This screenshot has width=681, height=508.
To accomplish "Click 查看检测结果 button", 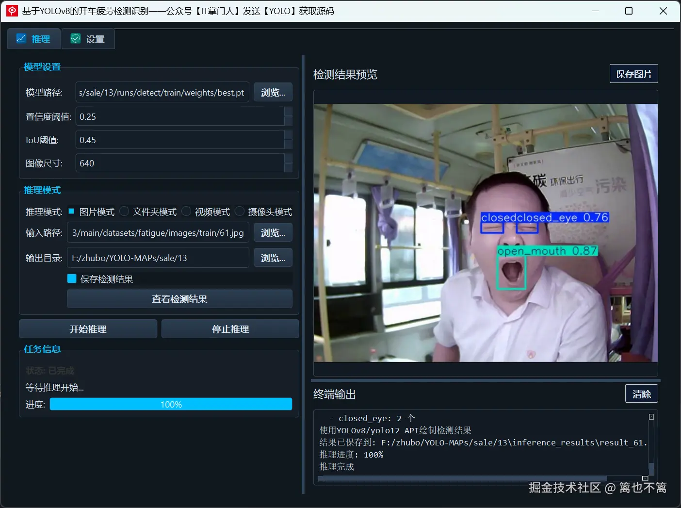I will tap(179, 299).
